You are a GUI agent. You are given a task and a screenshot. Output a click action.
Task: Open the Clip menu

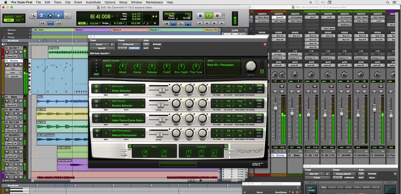[x=68, y=2]
